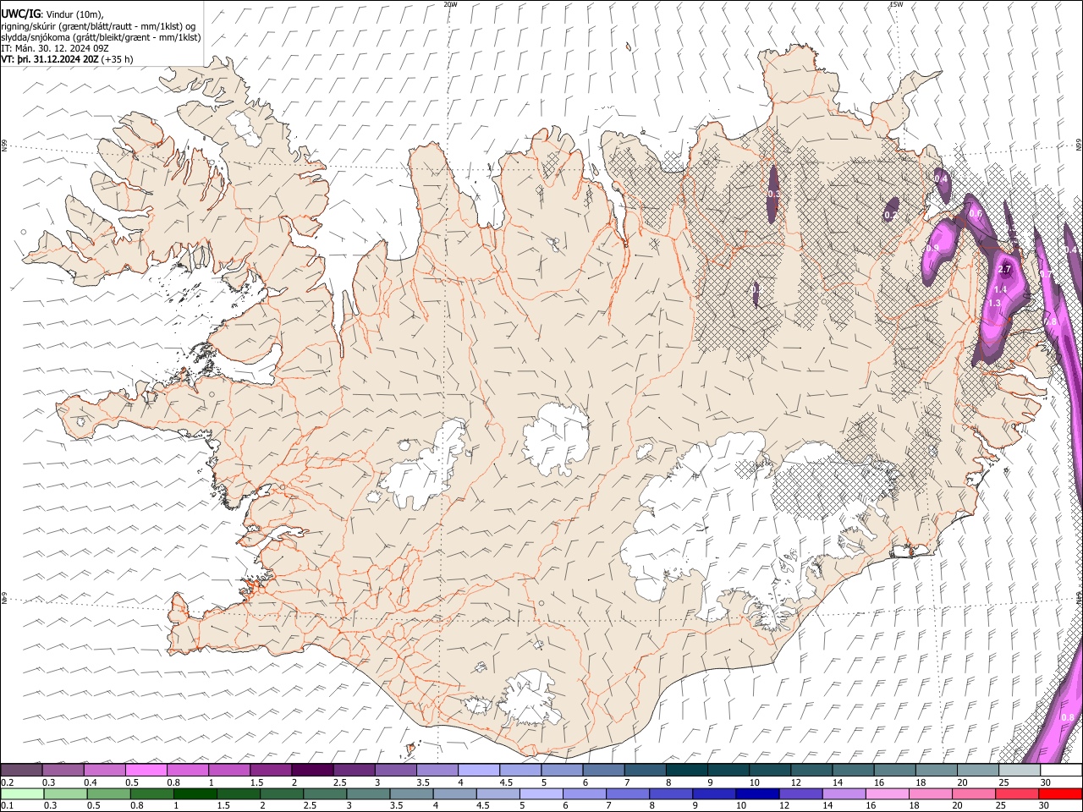Viewport: 1083px width, 812px height.
Task: Click the dark blue 10 swatch in lower legend
Action: pos(757,793)
